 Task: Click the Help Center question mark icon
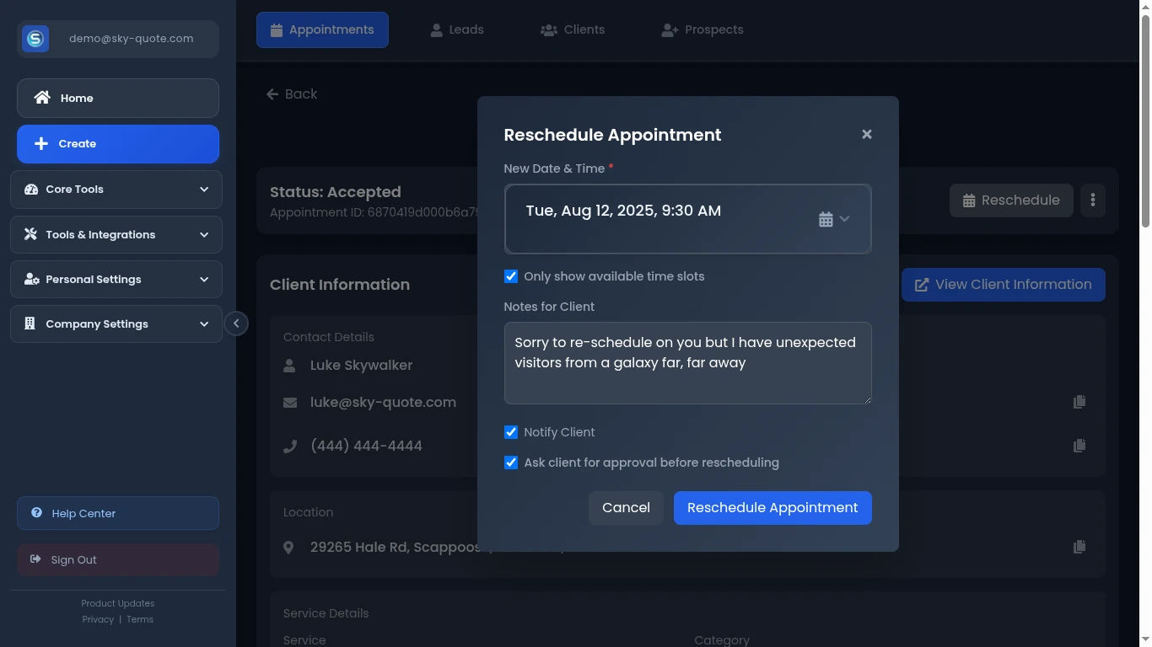[x=35, y=513]
